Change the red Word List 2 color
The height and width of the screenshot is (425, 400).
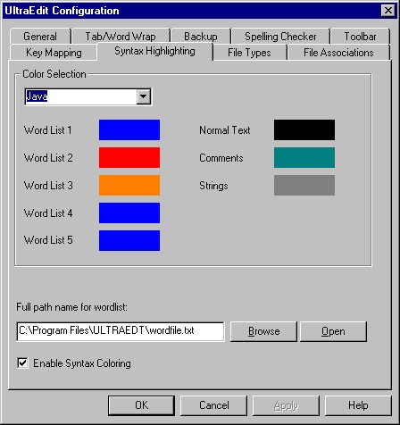pyautogui.click(x=129, y=157)
